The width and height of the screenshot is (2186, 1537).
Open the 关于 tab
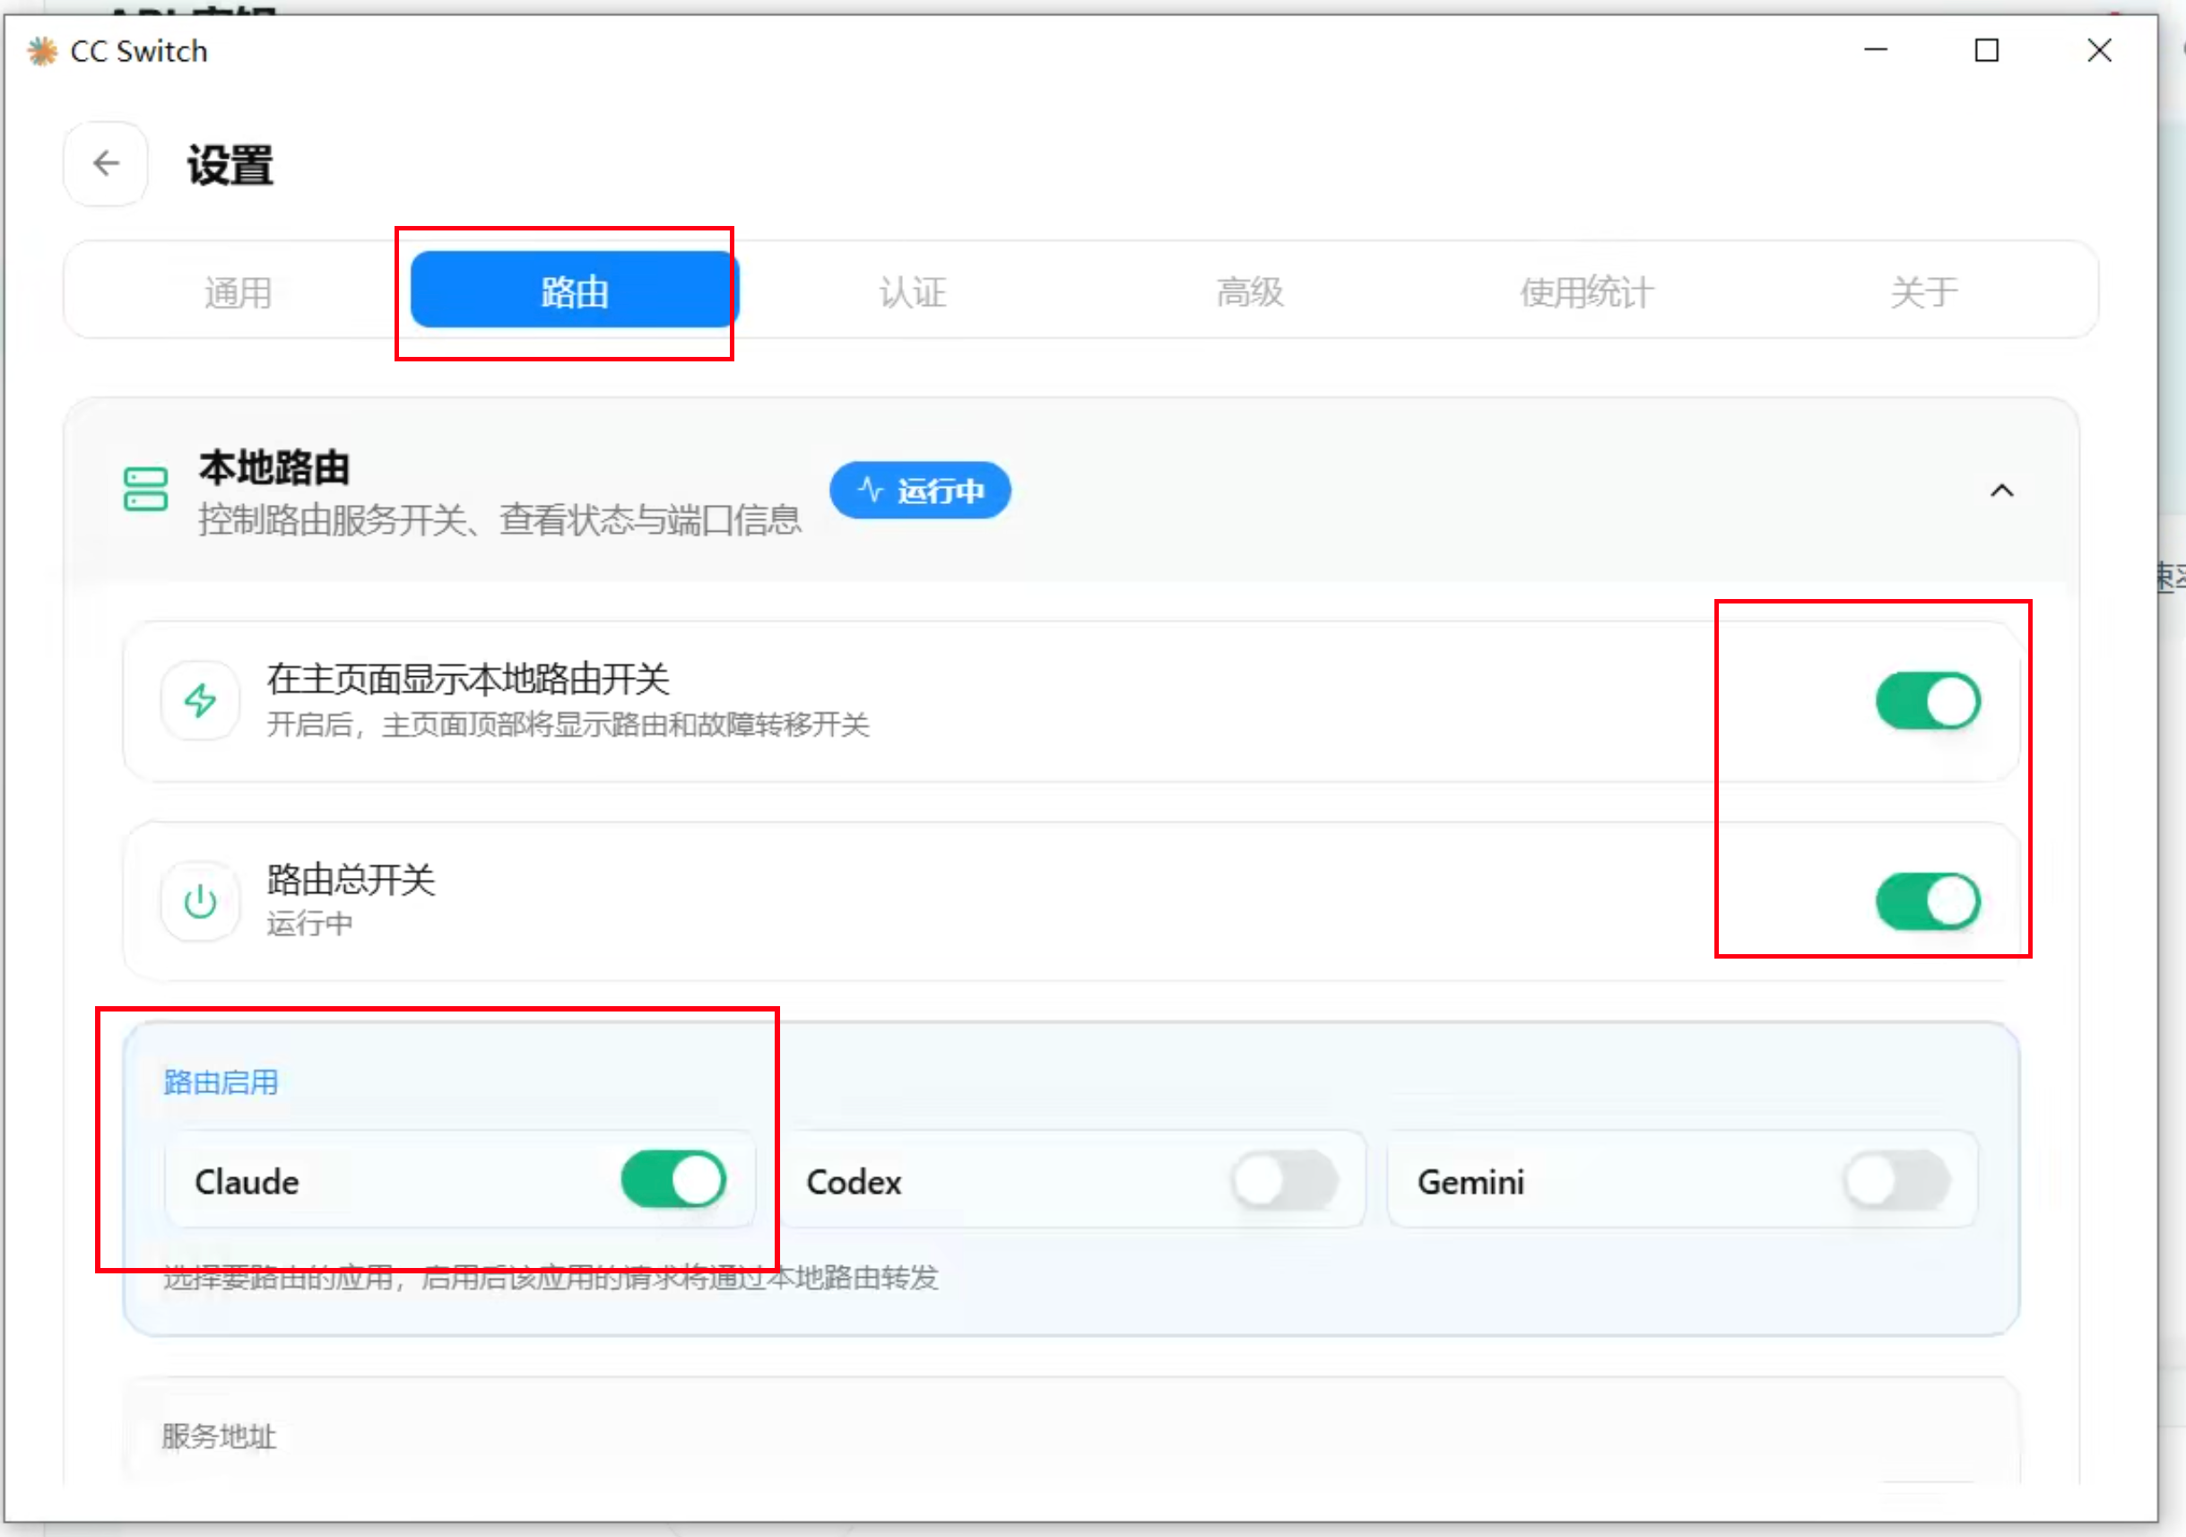1923,291
